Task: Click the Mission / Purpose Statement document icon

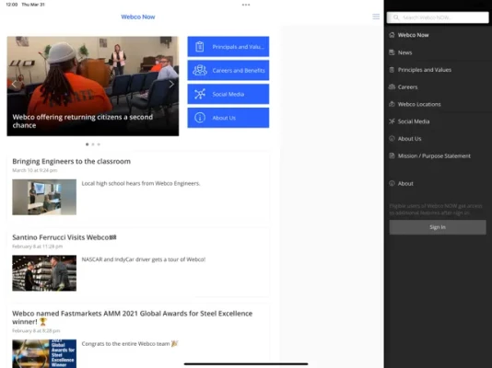Action: [392, 155]
